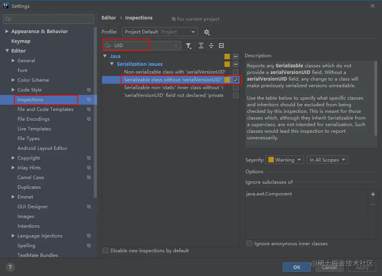382x276 pixels.
Task: Open the Profile Project Default dropdown
Action: pos(159,32)
